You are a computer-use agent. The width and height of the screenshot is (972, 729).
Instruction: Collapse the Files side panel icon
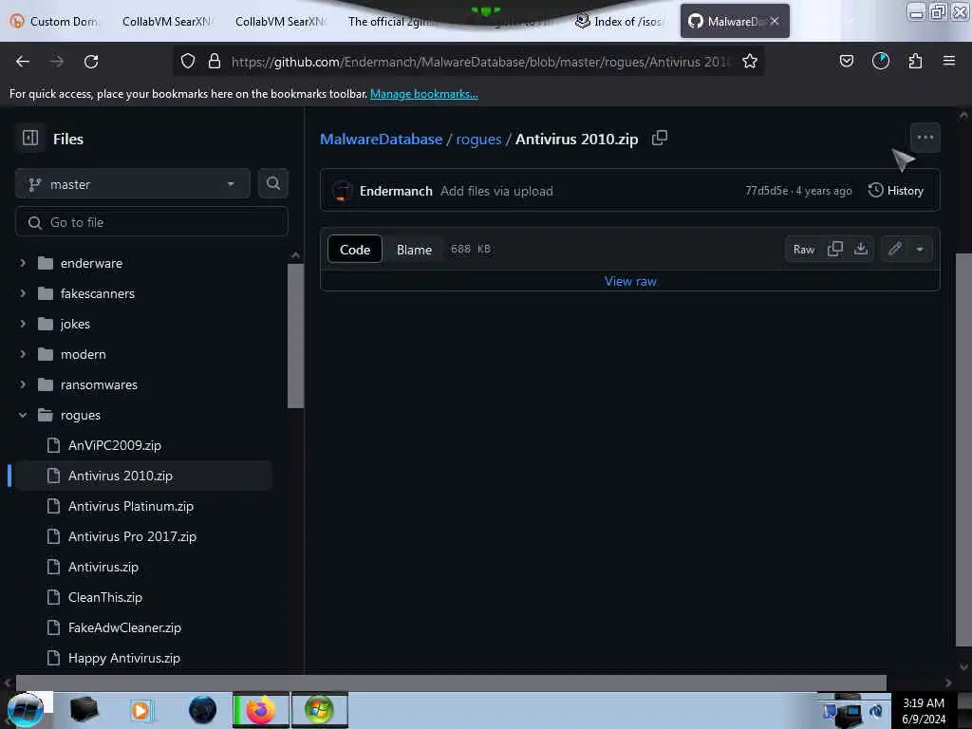coord(30,138)
